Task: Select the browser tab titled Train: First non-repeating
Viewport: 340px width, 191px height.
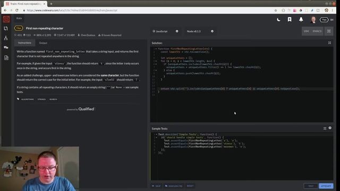Action: [x=25, y=4]
